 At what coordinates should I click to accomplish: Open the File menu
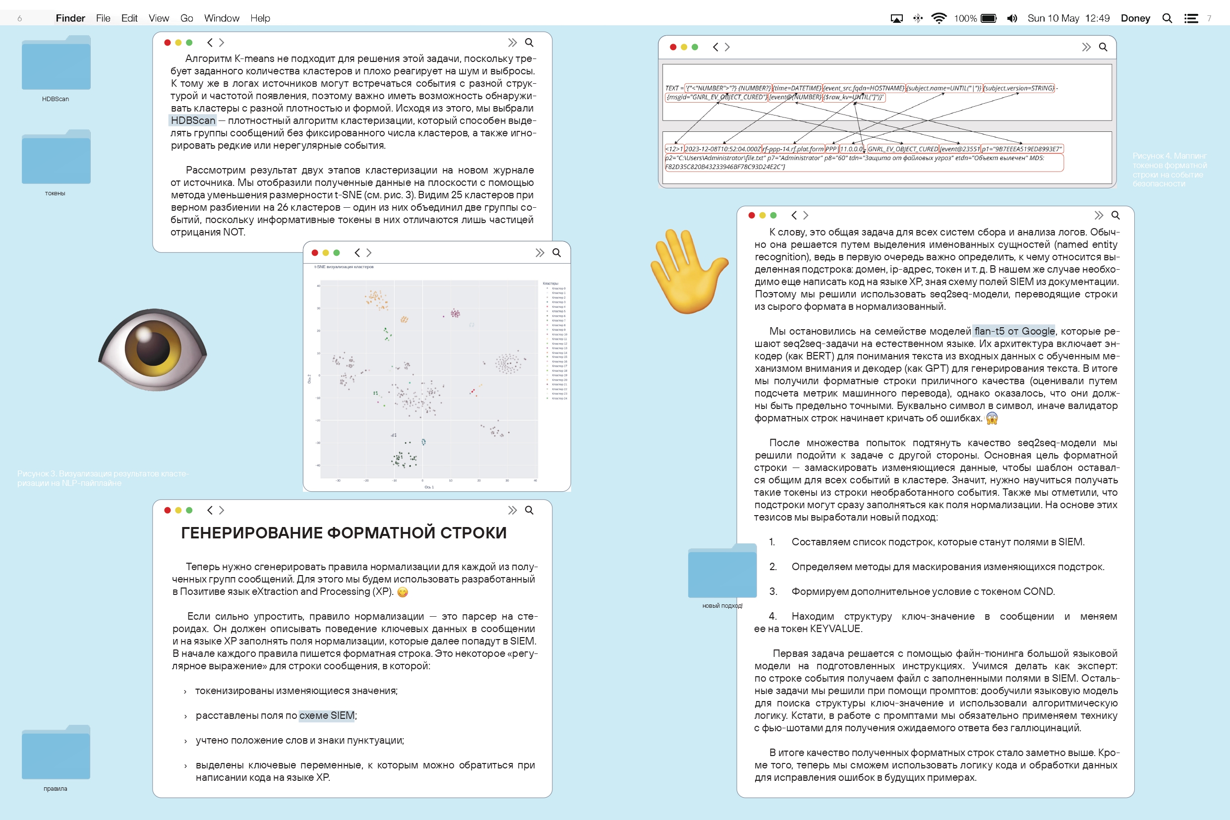coord(103,18)
